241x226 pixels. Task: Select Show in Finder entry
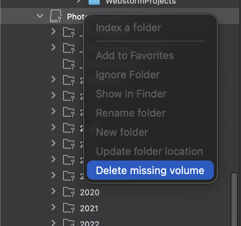click(x=131, y=94)
